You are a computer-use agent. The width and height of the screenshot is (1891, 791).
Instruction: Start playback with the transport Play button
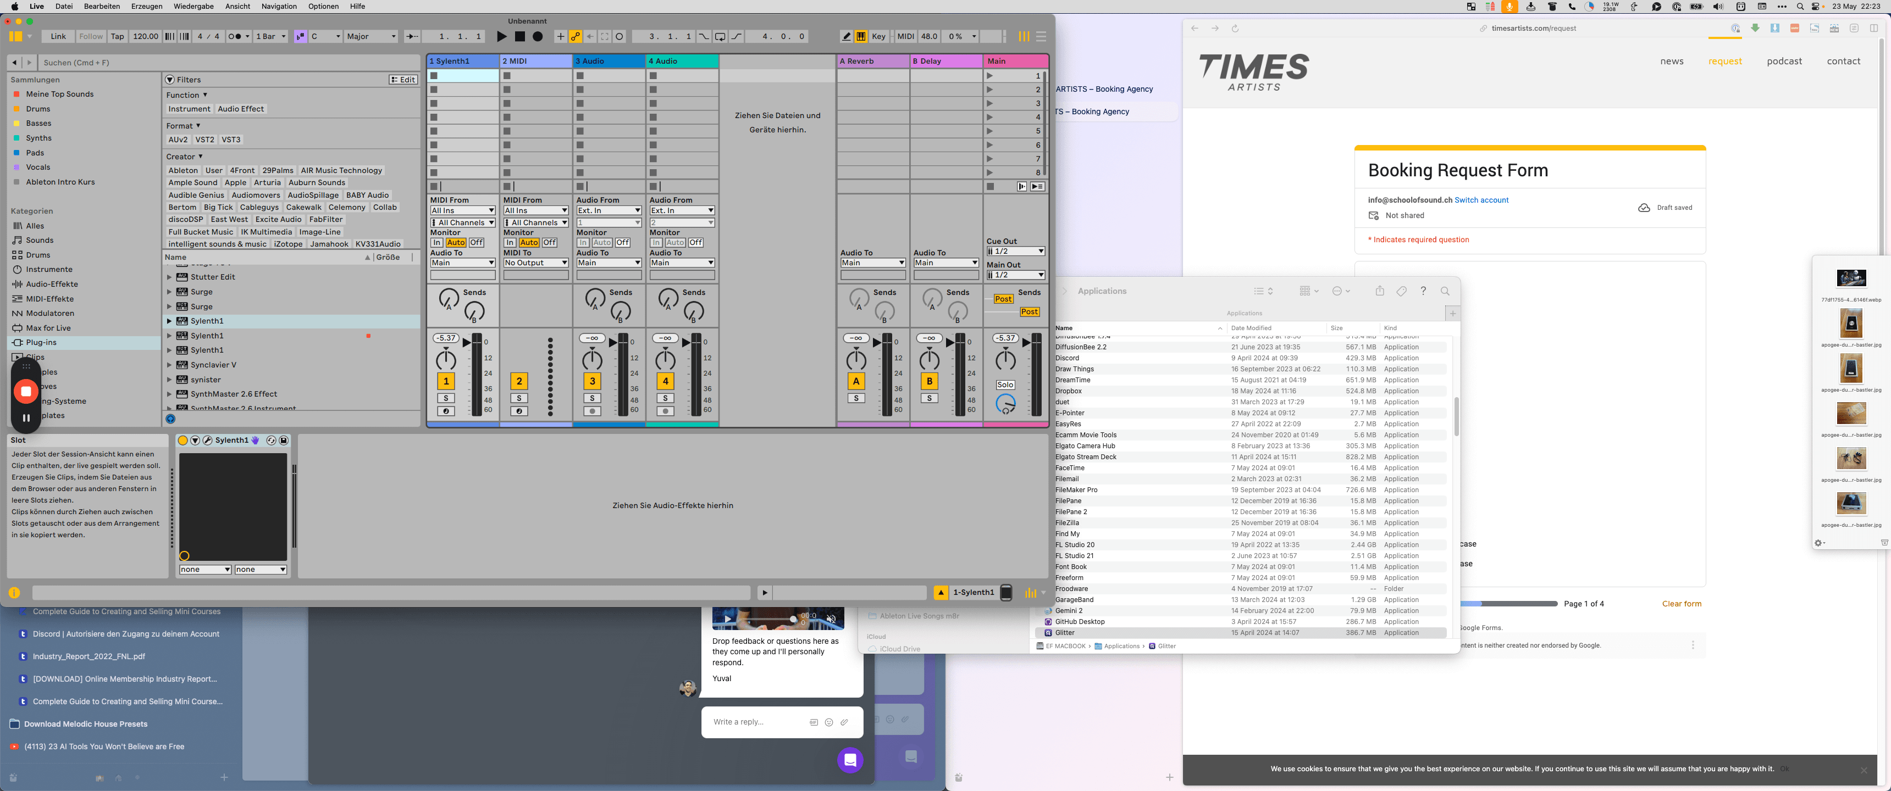pos(501,36)
